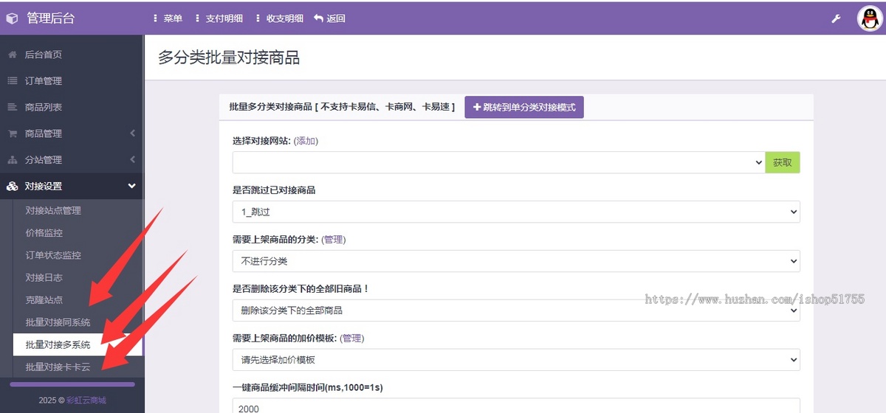
Task: Click the dots icon beside 收支明细
Action: (x=258, y=18)
